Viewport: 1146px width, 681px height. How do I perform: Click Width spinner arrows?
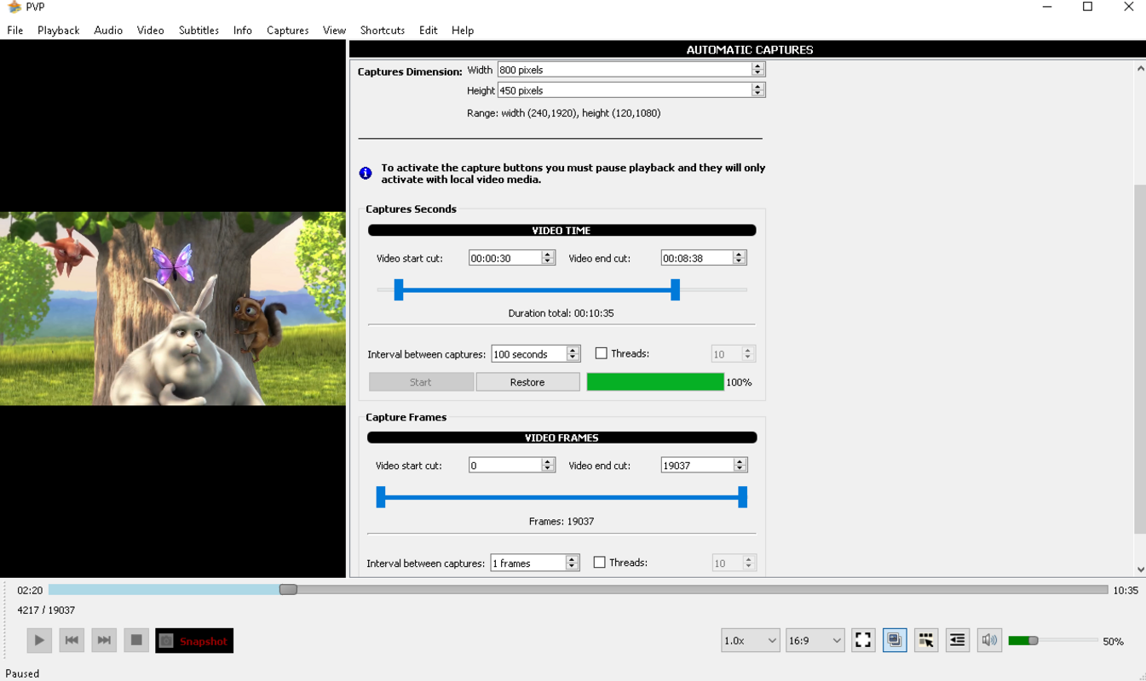(x=757, y=70)
